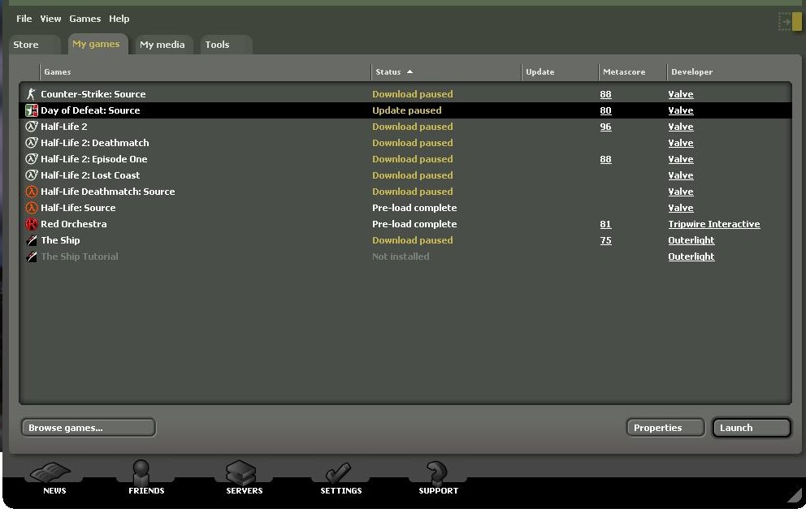Click the mini-mode icon at top right

[x=790, y=22]
